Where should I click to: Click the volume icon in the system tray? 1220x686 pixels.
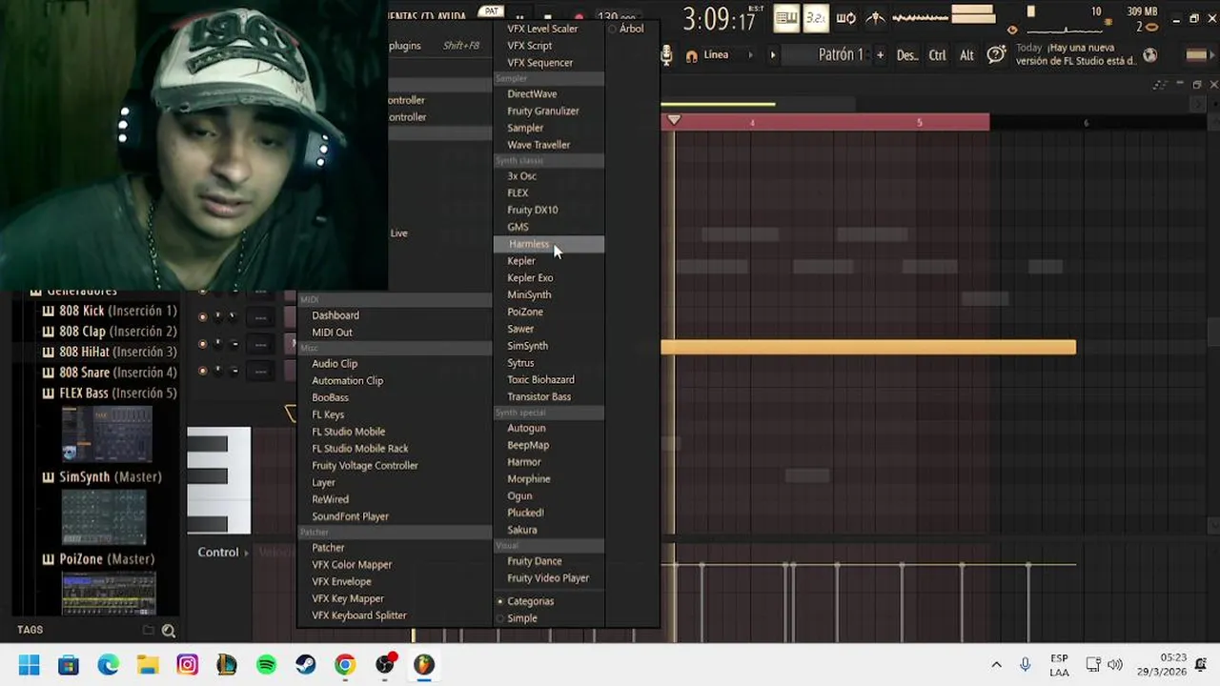(1115, 665)
